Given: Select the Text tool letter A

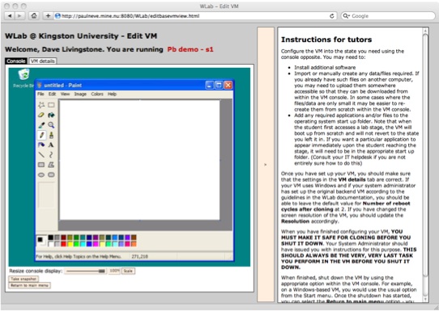Looking at the screenshot, I should 51,145.
